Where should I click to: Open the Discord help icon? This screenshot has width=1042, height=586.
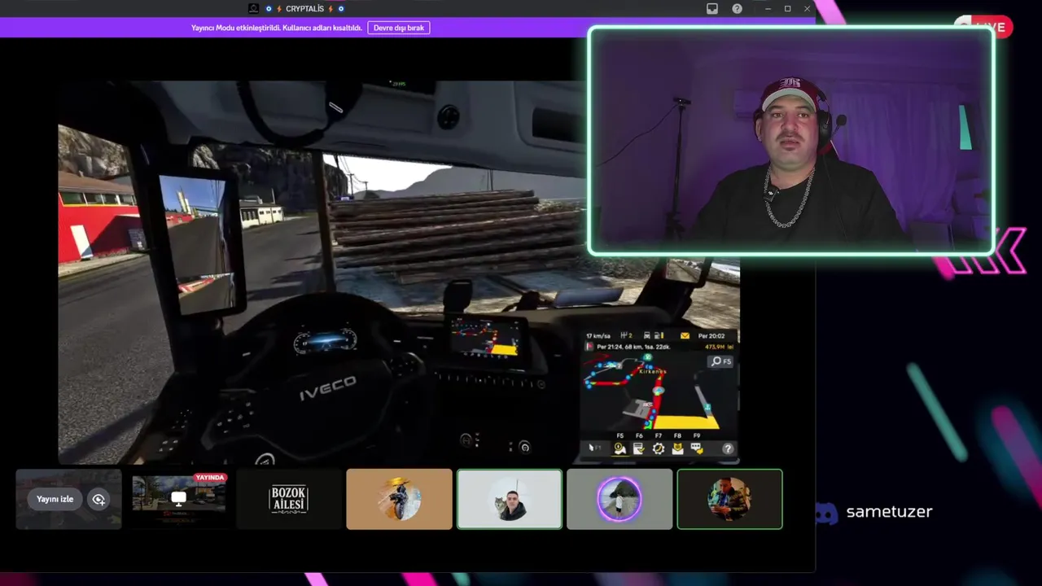tap(737, 8)
